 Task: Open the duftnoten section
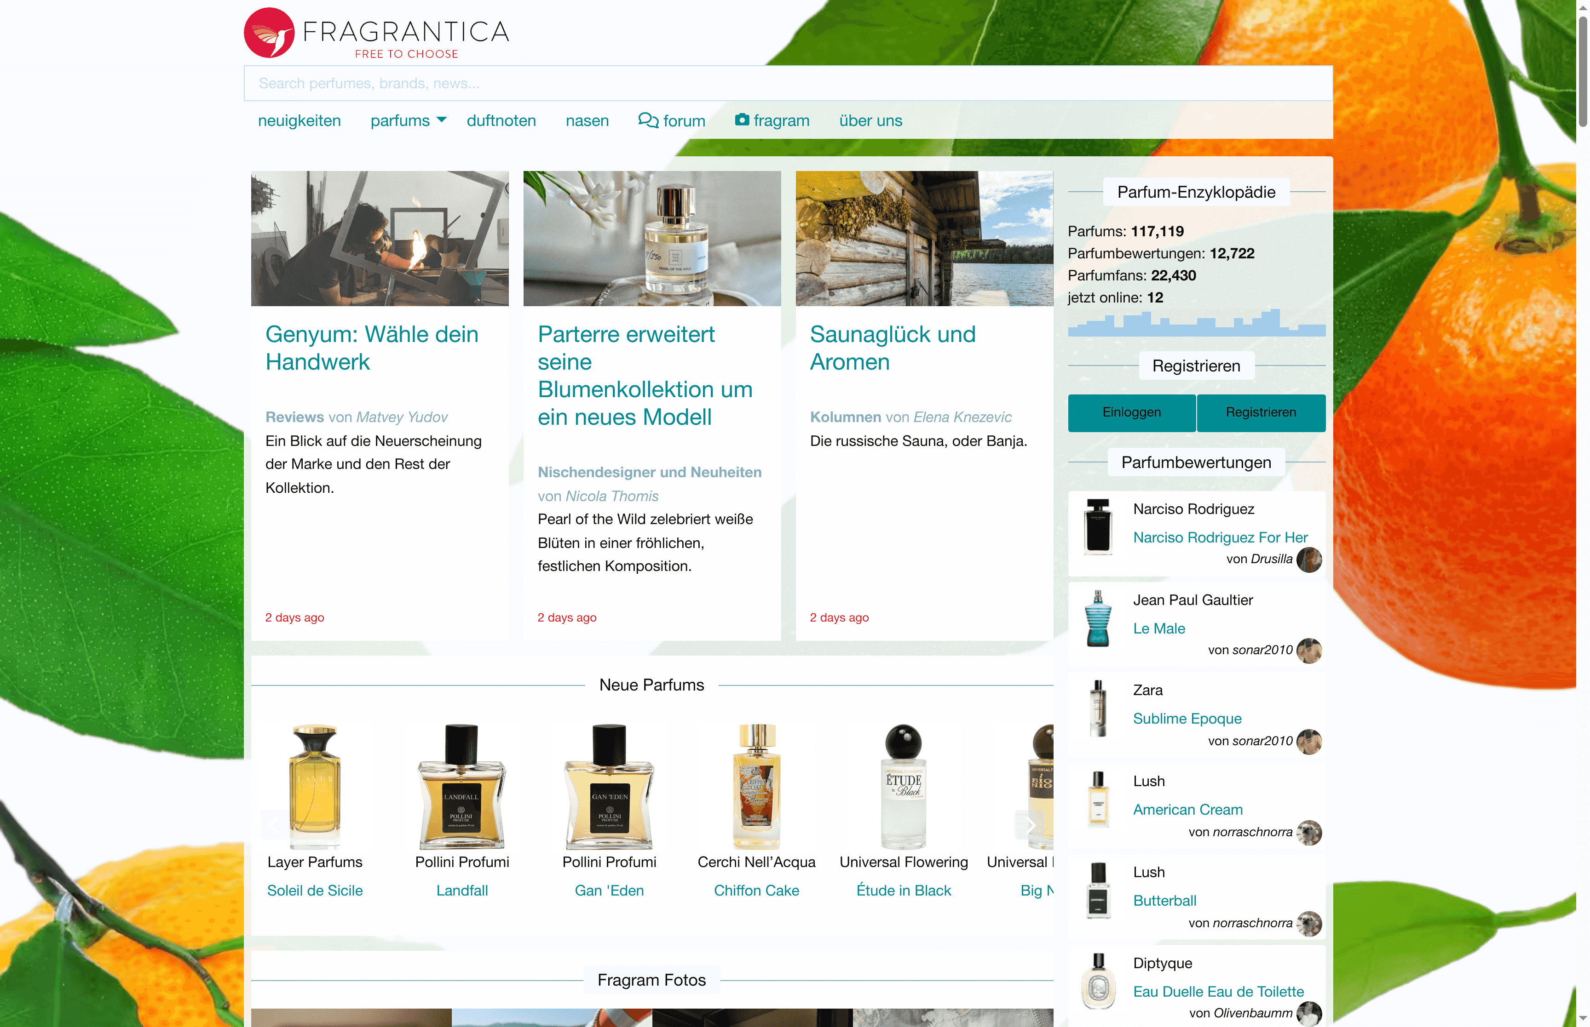(501, 120)
